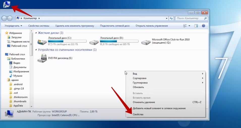Screen dimensions: 241x128
Task: Change view with the view icon
Action: tap(185, 26)
